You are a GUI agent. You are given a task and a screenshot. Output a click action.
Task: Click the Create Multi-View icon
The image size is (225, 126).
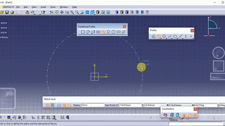click(x=87, y=12)
